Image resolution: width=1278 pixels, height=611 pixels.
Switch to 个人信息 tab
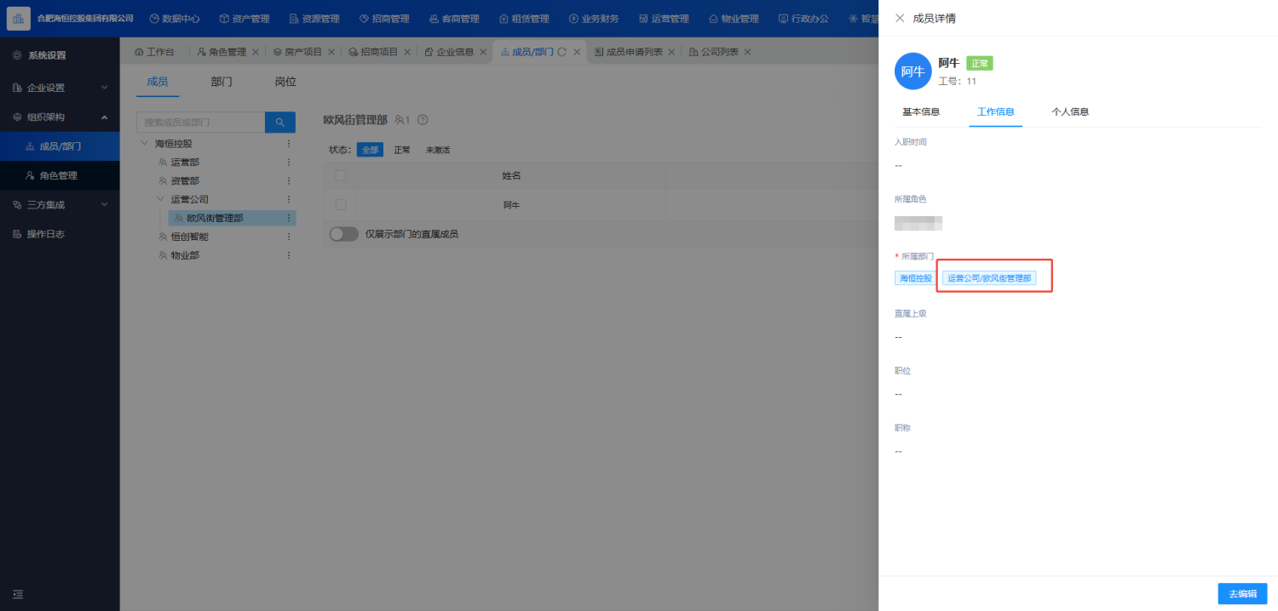pyautogui.click(x=1070, y=111)
